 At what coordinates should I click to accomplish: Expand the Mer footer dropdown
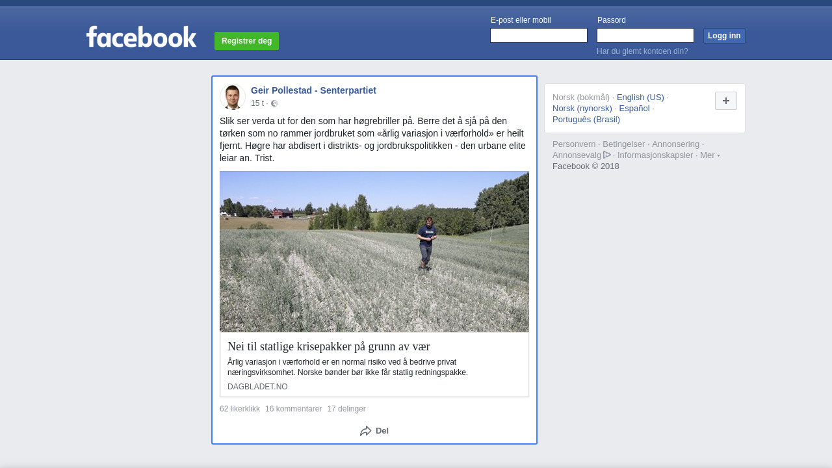[x=710, y=155]
